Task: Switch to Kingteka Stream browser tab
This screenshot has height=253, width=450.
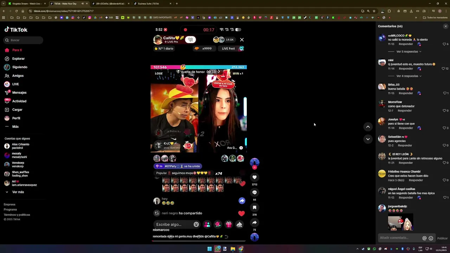Action: pos(27,4)
